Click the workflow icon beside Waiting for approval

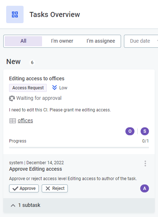(x=12, y=98)
